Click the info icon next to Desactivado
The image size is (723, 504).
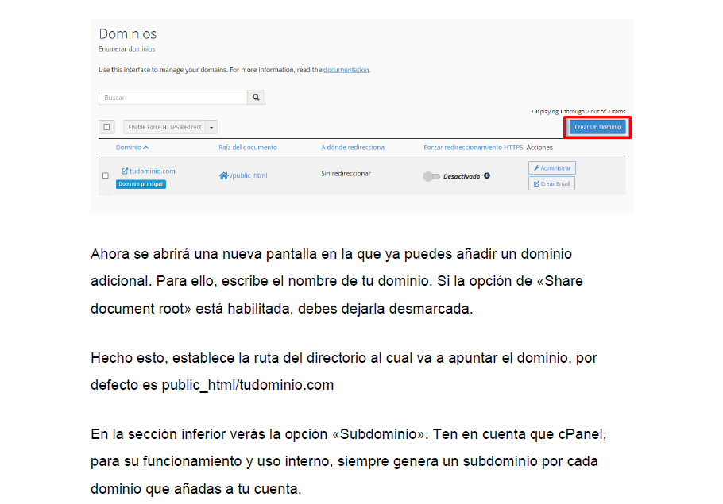click(x=487, y=176)
